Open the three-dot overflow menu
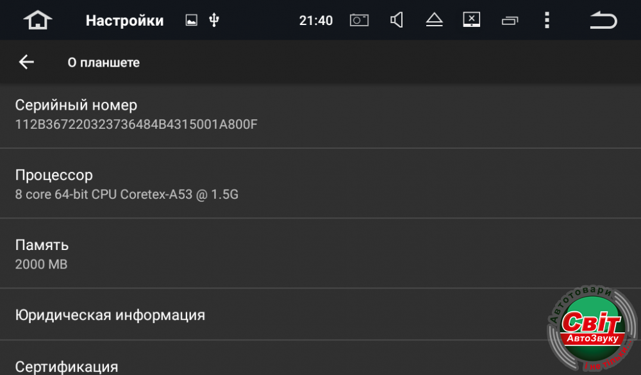 (547, 21)
